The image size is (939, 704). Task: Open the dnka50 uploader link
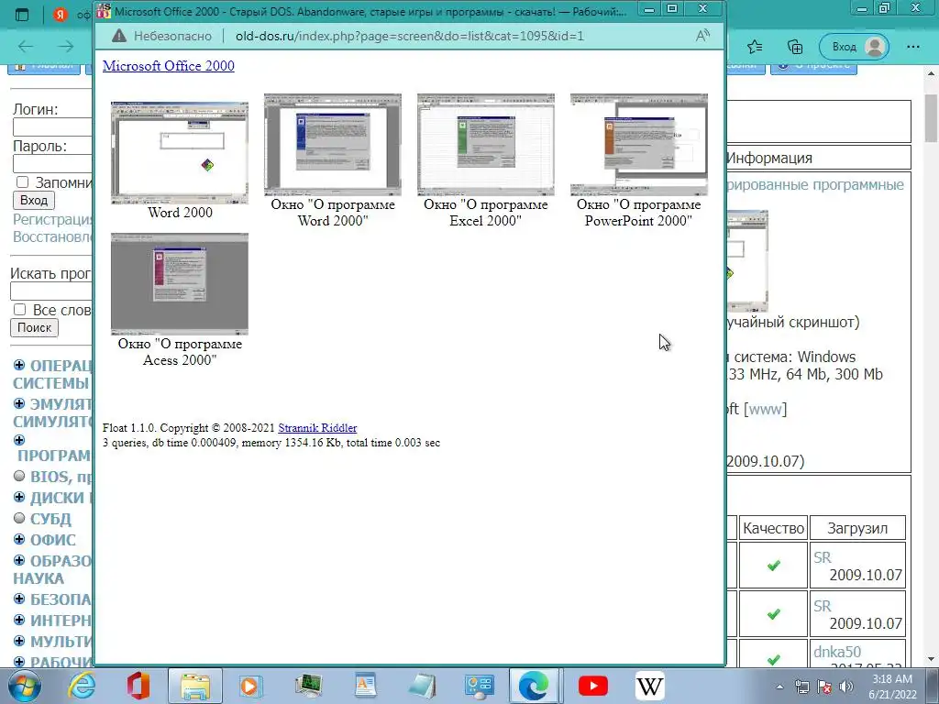click(837, 652)
